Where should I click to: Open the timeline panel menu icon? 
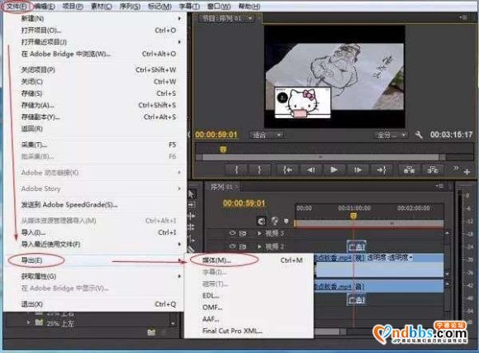tap(439, 186)
